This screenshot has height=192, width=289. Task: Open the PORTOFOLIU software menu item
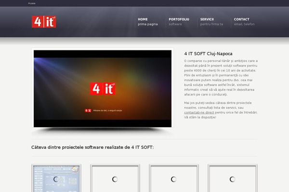point(179,22)
